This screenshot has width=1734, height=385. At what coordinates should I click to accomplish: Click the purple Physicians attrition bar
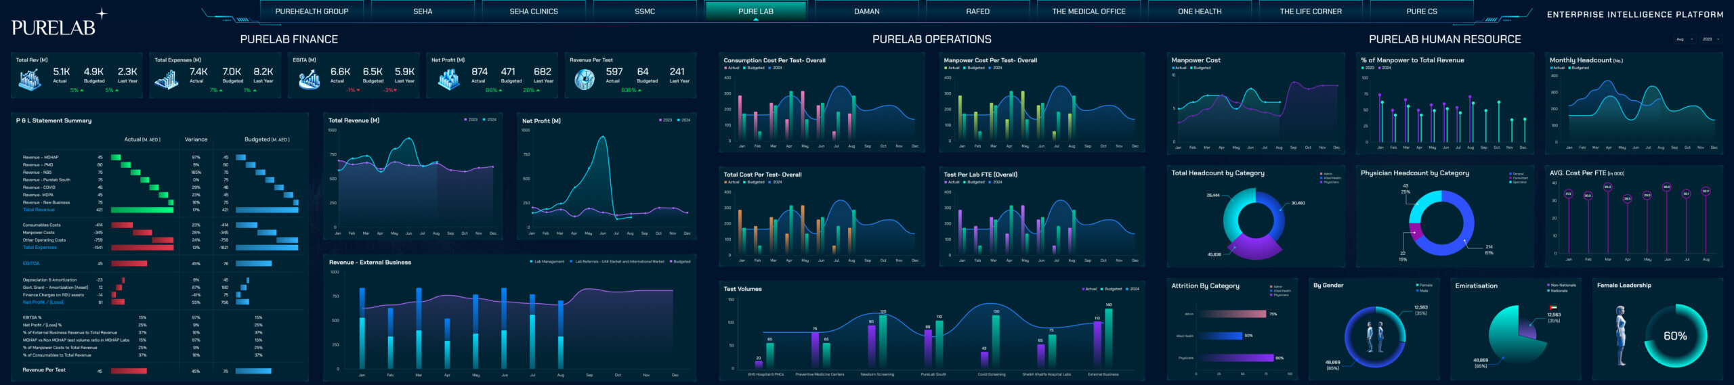[x=1237, y=358]
